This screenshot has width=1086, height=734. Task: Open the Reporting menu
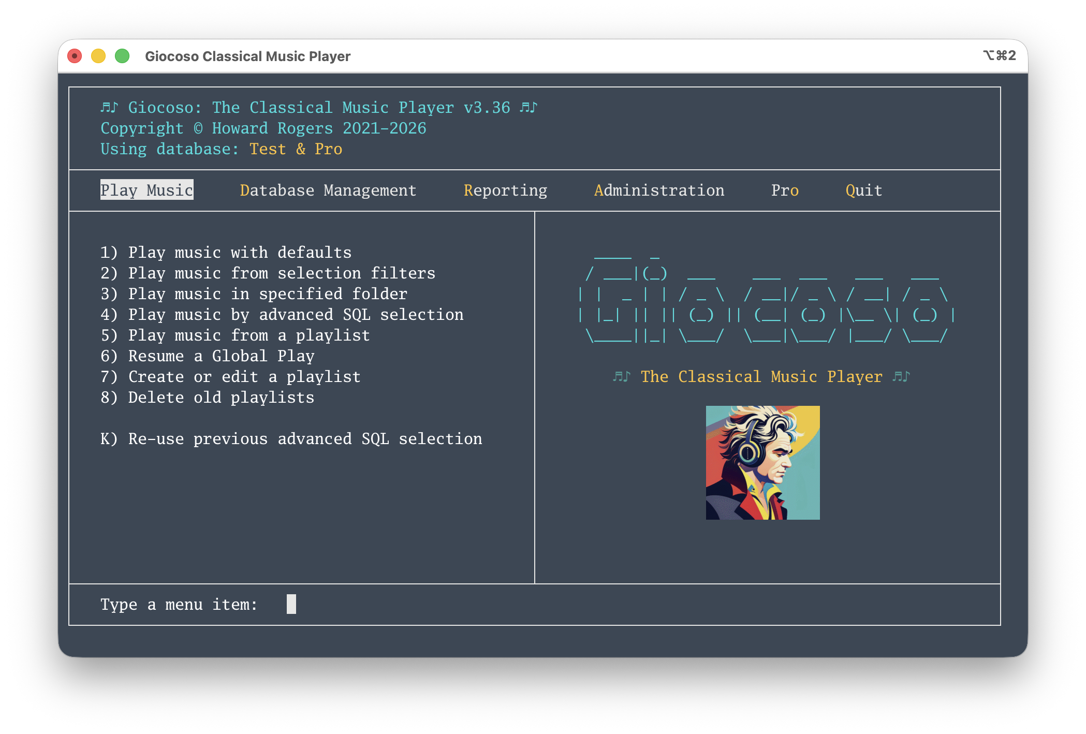[x=505, y=190]
